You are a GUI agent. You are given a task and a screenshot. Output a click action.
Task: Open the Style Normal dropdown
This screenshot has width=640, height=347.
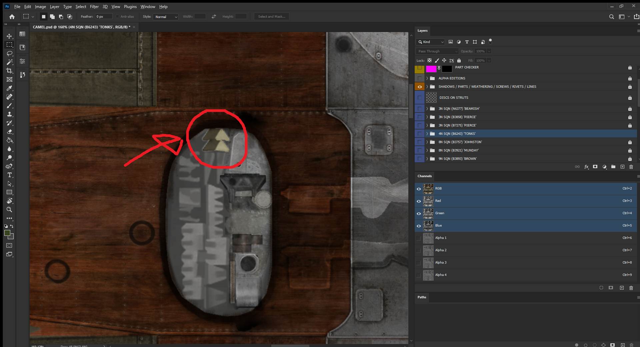coord(166,17)
